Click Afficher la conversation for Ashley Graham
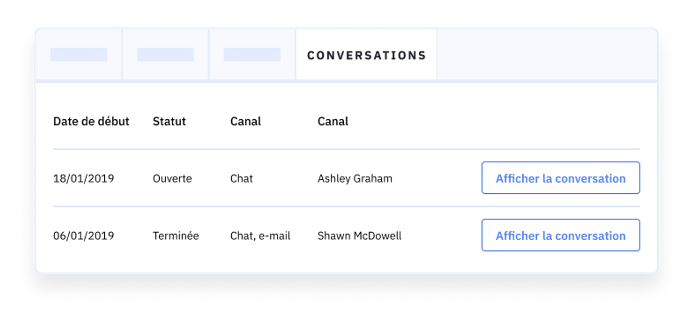 click(561, 178)
